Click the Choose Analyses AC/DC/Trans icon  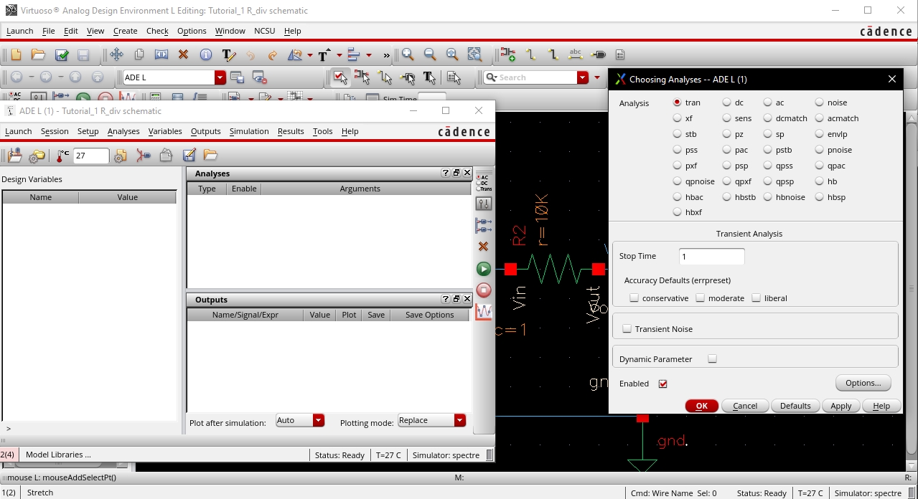(484, 182)
